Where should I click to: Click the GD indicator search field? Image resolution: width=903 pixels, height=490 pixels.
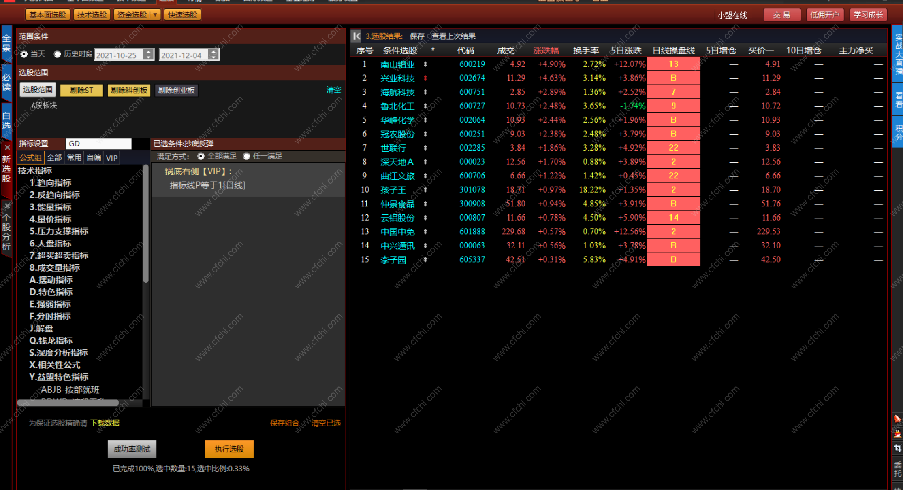click(98, 144)
